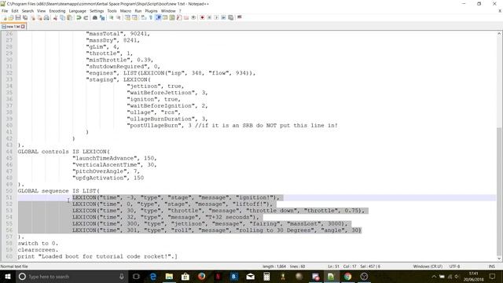Click line number 44 in the margin
The height and width of the screenshot is (283, 503).
[9, 152]
